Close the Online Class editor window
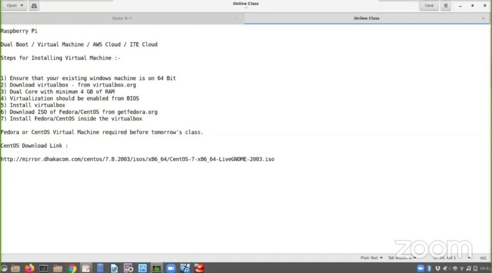This screenshot has width=492, height=273. tap(485, 6)
